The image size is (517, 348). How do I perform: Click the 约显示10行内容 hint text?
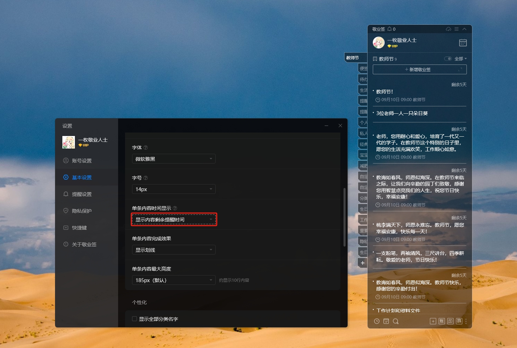234,280
